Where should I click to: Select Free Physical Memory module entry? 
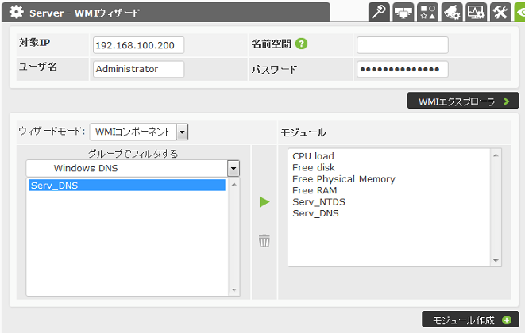pyautogui.click(x=343, y=179)
